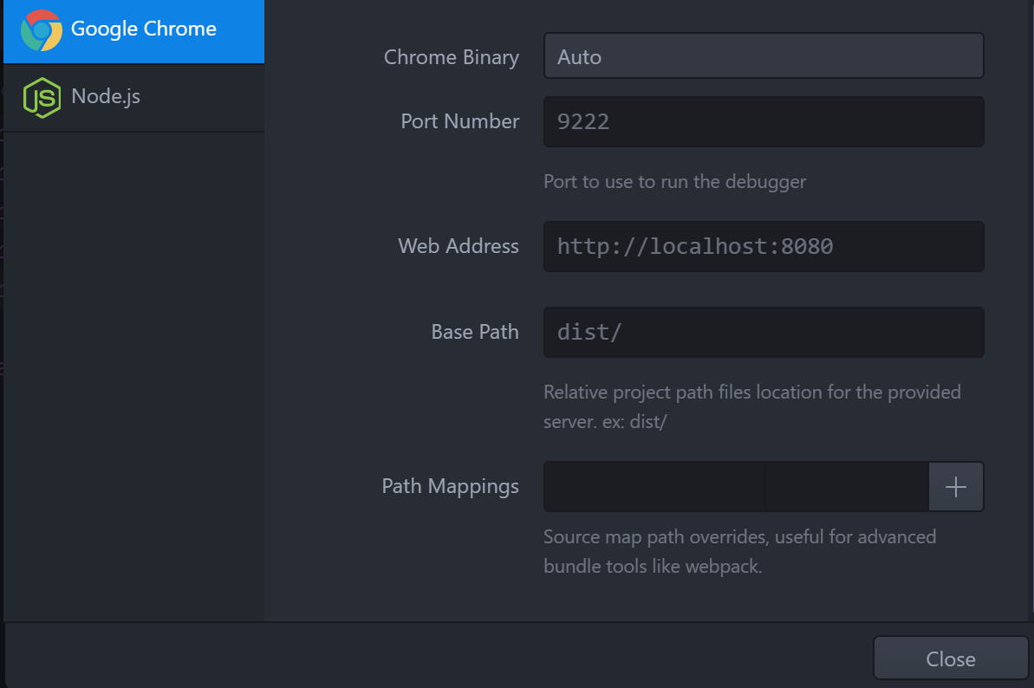Close the debugger settings dialog
The width and height of the screenshot is (1034, 688).
[951, 659]
